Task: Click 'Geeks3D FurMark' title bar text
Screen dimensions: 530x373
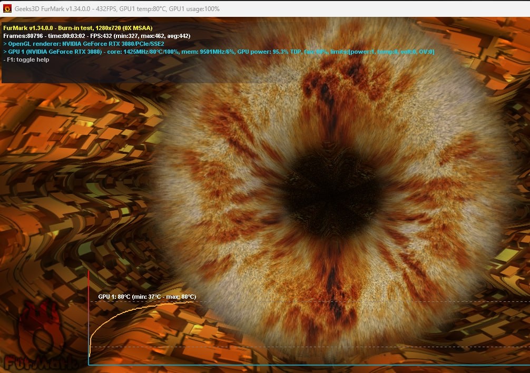Action: 43,9
